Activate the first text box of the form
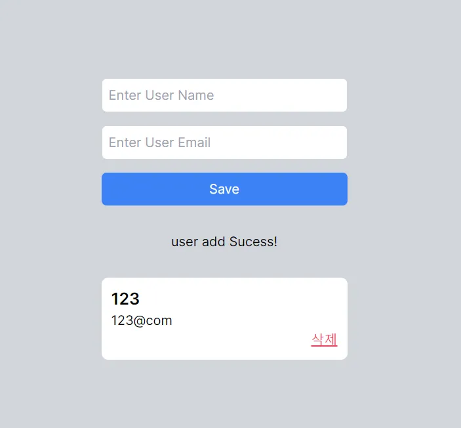The height and width of the screenshot is (428, 461). 224,95
